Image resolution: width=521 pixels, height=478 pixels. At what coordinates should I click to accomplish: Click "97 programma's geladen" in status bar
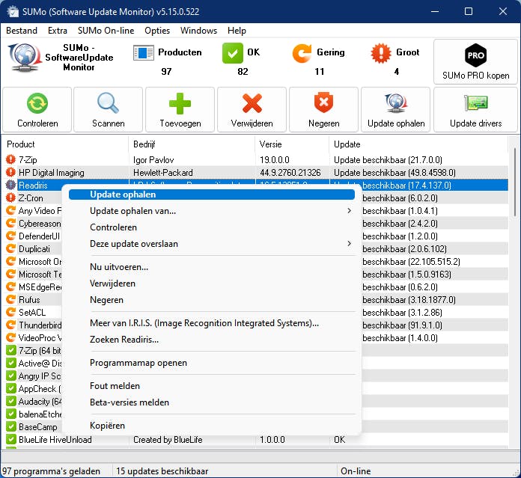pos(51,471)
